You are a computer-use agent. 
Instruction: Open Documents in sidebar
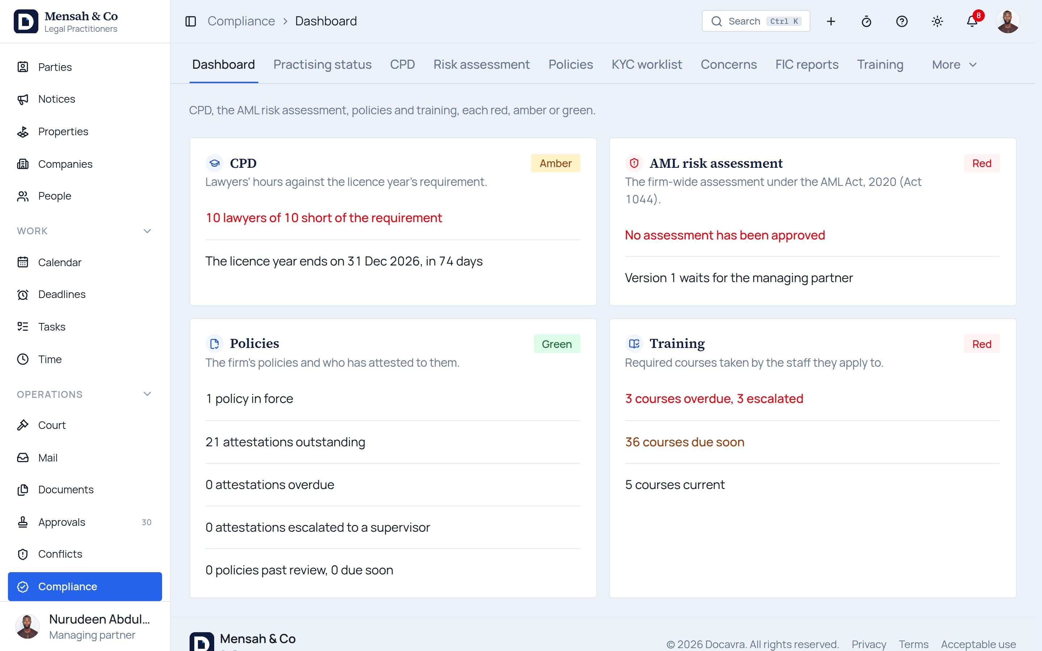coord(85,490)
